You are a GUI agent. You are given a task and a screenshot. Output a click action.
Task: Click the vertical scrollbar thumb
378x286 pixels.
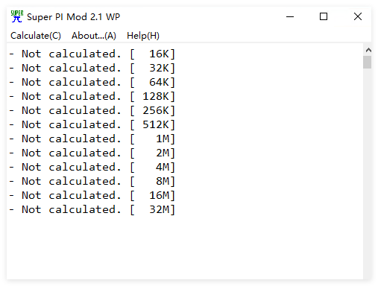coord(367,62)
